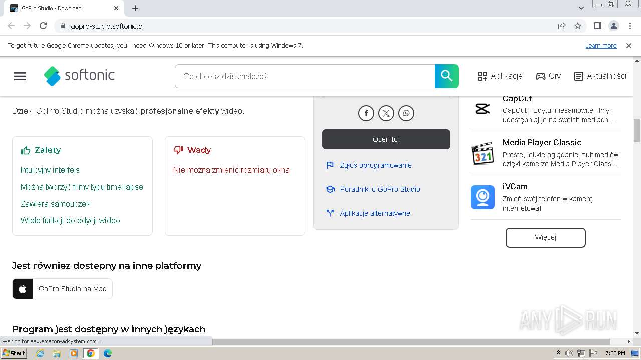The height and width of the screenshot is (360, 641).
Task: Open GoPro Studio na Mac
Action: click(63, 289)
